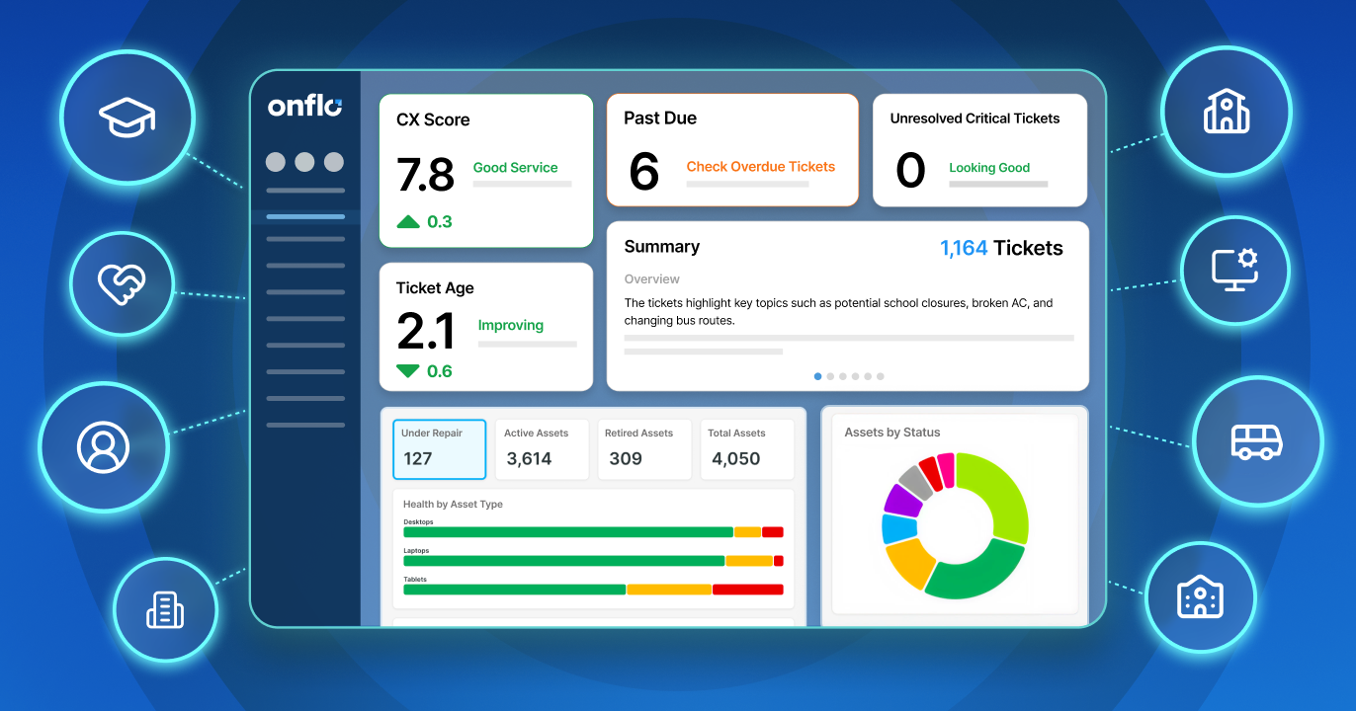Open the Retired Assets card
The image size is (1356, 711).
pos(644,449)
